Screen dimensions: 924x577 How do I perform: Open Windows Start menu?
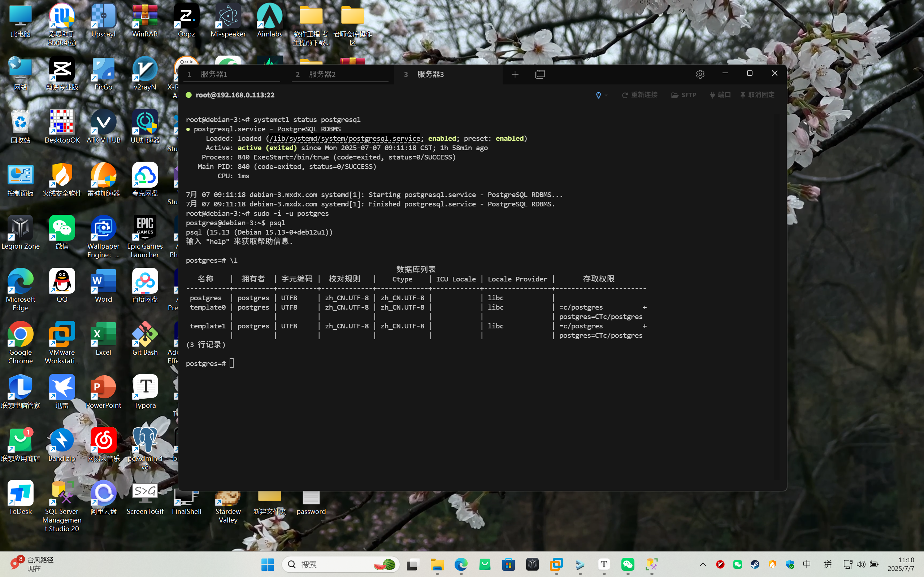tap(268, 564)
